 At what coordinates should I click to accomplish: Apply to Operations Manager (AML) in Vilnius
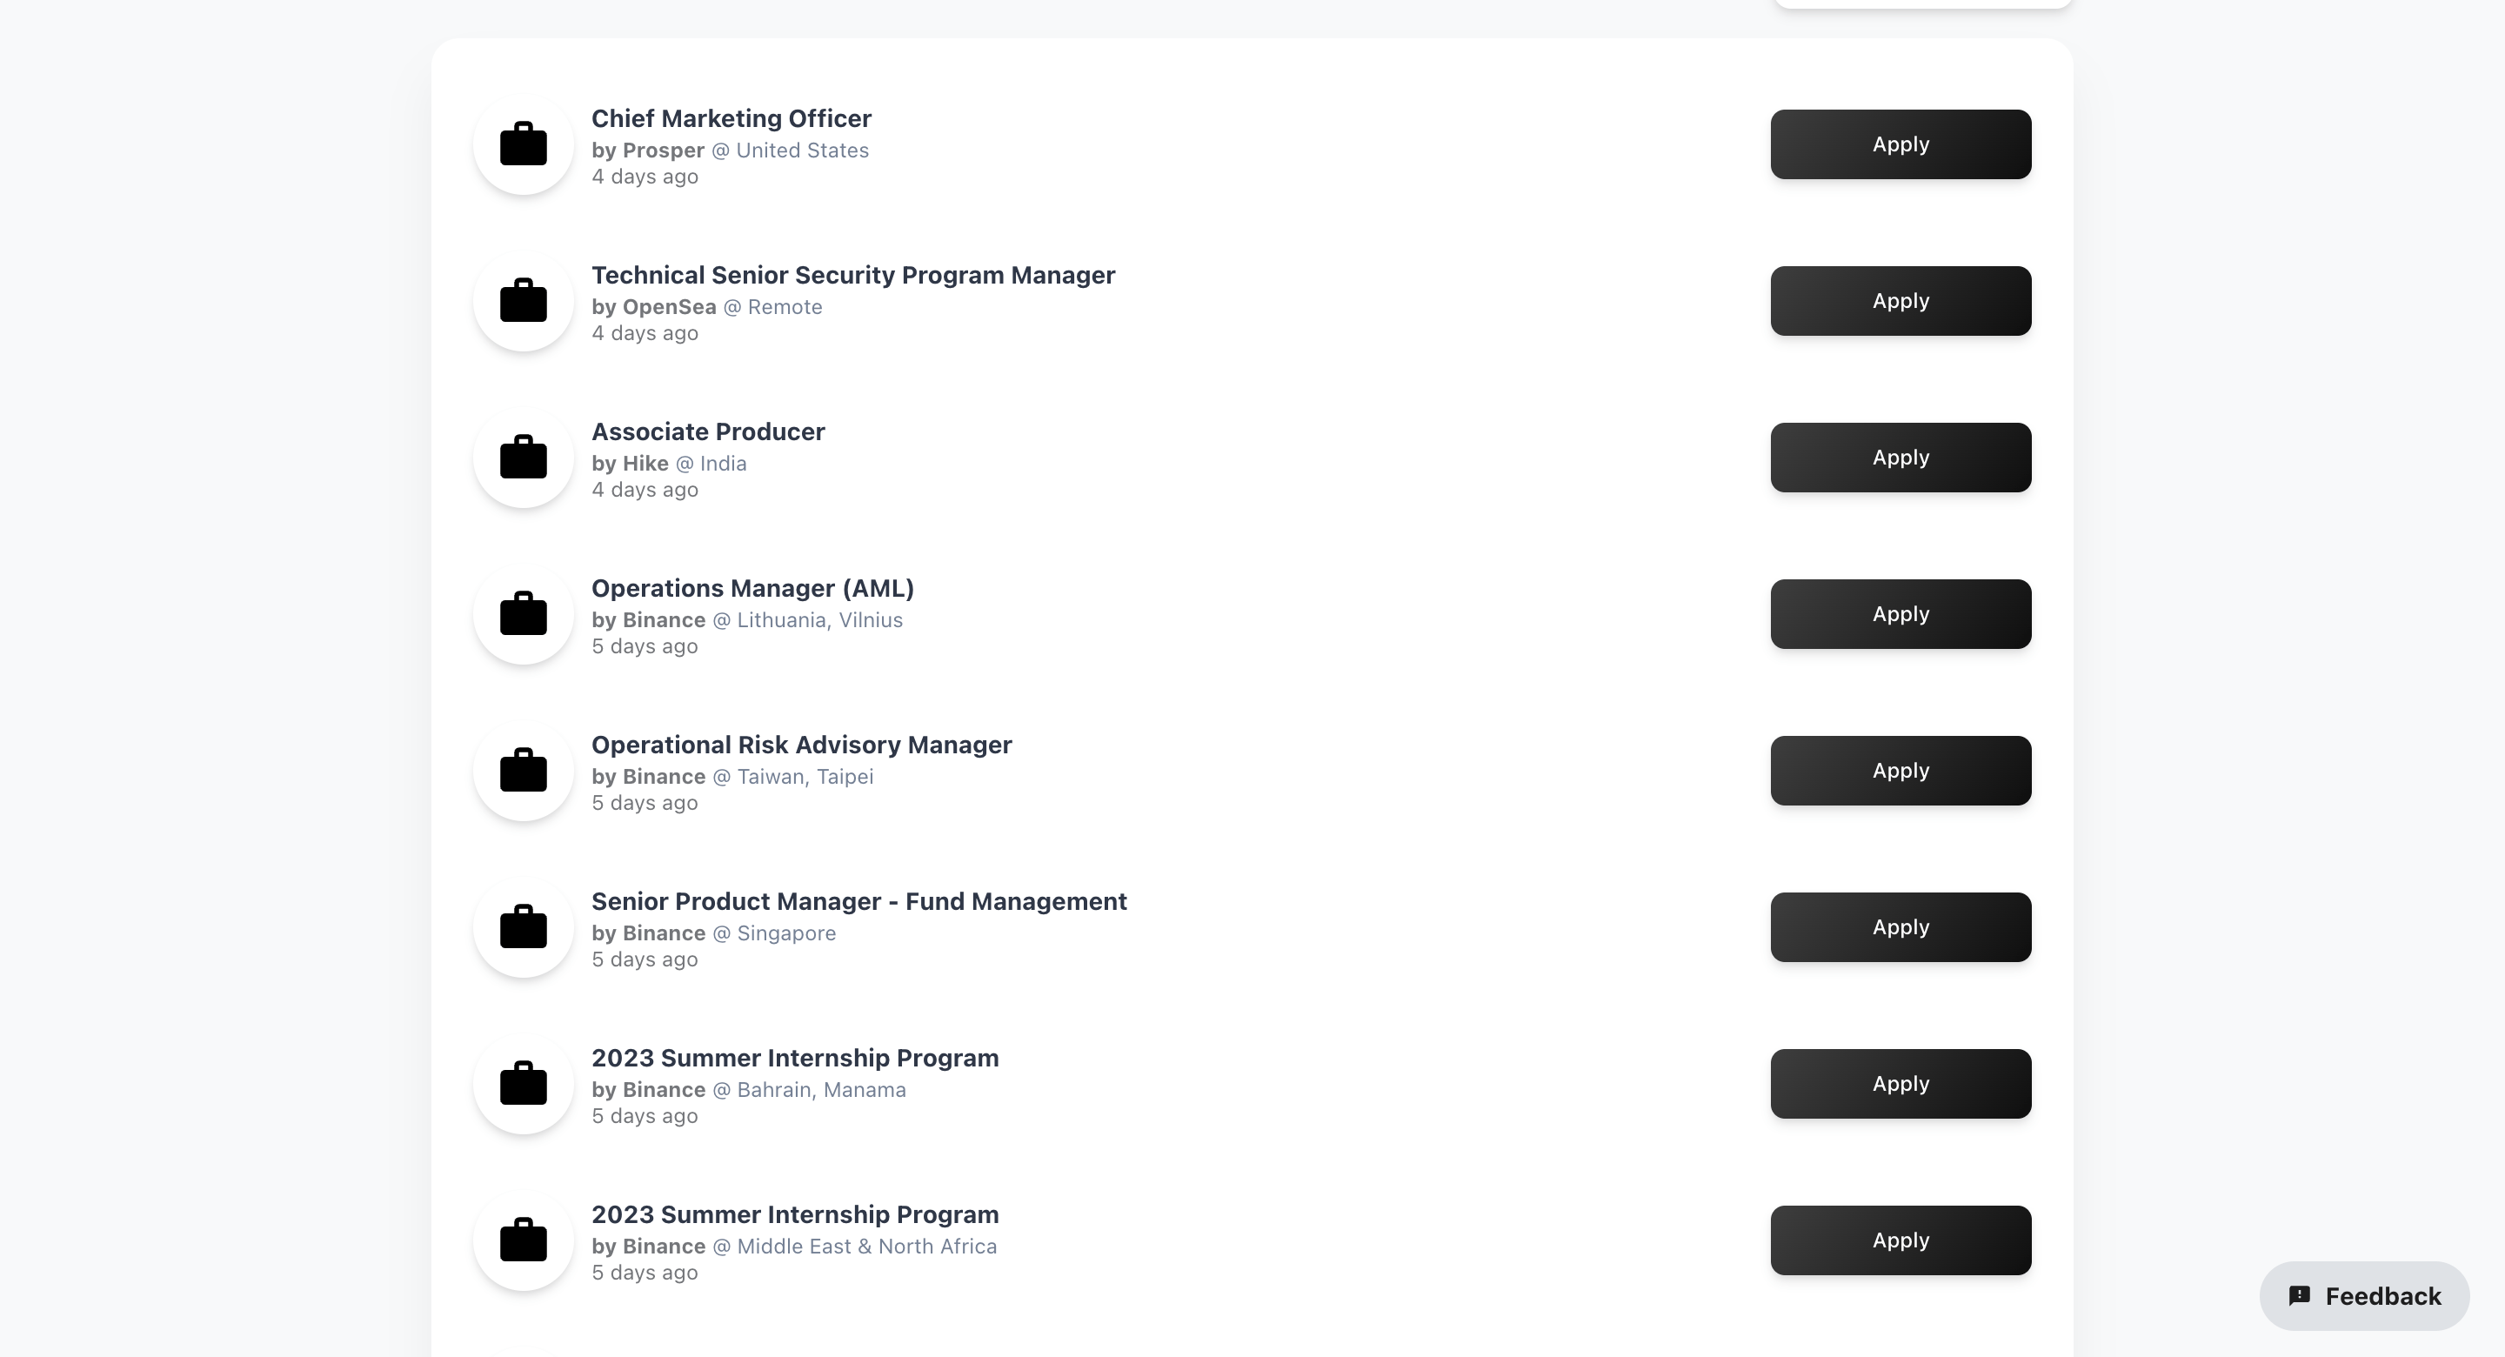coord(1900,615)
